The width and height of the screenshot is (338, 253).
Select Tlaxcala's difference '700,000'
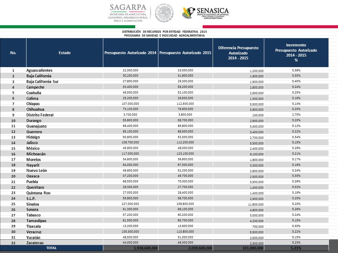click(x=258, y=227)
